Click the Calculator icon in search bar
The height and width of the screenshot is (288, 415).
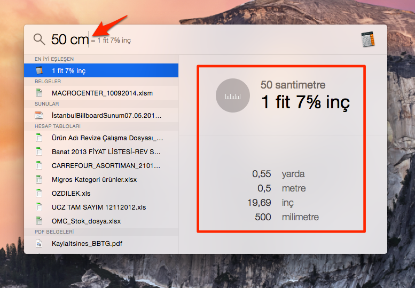[x=367, y=39]
